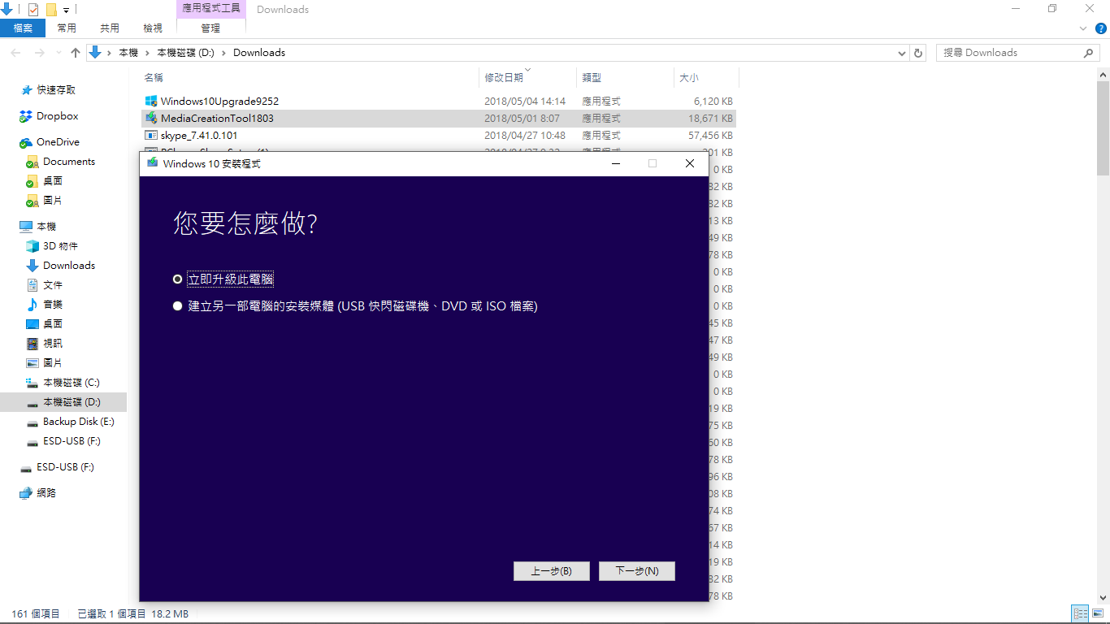1110x624 pixels.
Task: Minimize the Windows 10 安裝程式 window
Action: click(616, 163)
